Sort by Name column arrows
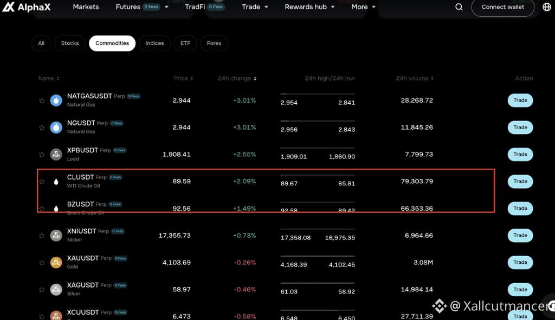 point(58,78)
